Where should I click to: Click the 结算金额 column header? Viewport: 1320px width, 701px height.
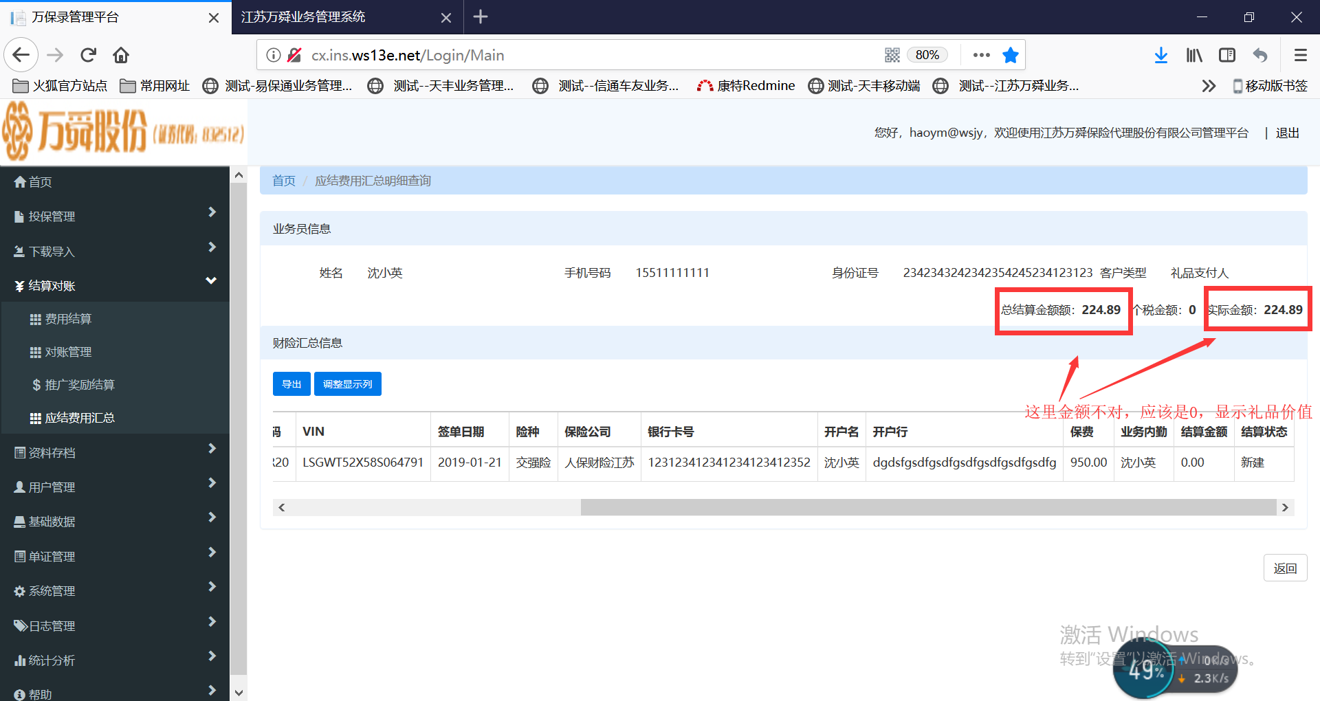(1204, 432)
